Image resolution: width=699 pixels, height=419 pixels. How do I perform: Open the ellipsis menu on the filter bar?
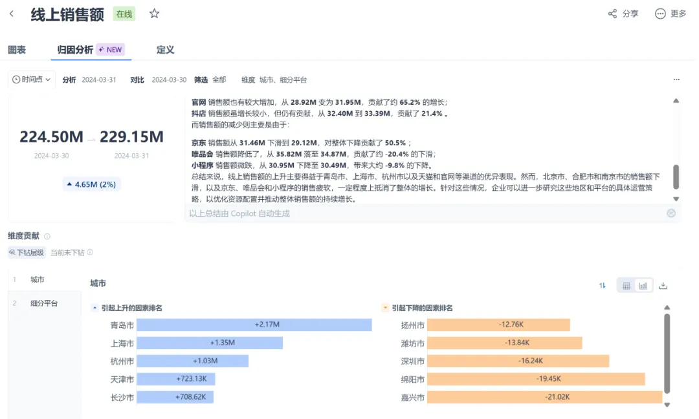[x=676, y=79]
